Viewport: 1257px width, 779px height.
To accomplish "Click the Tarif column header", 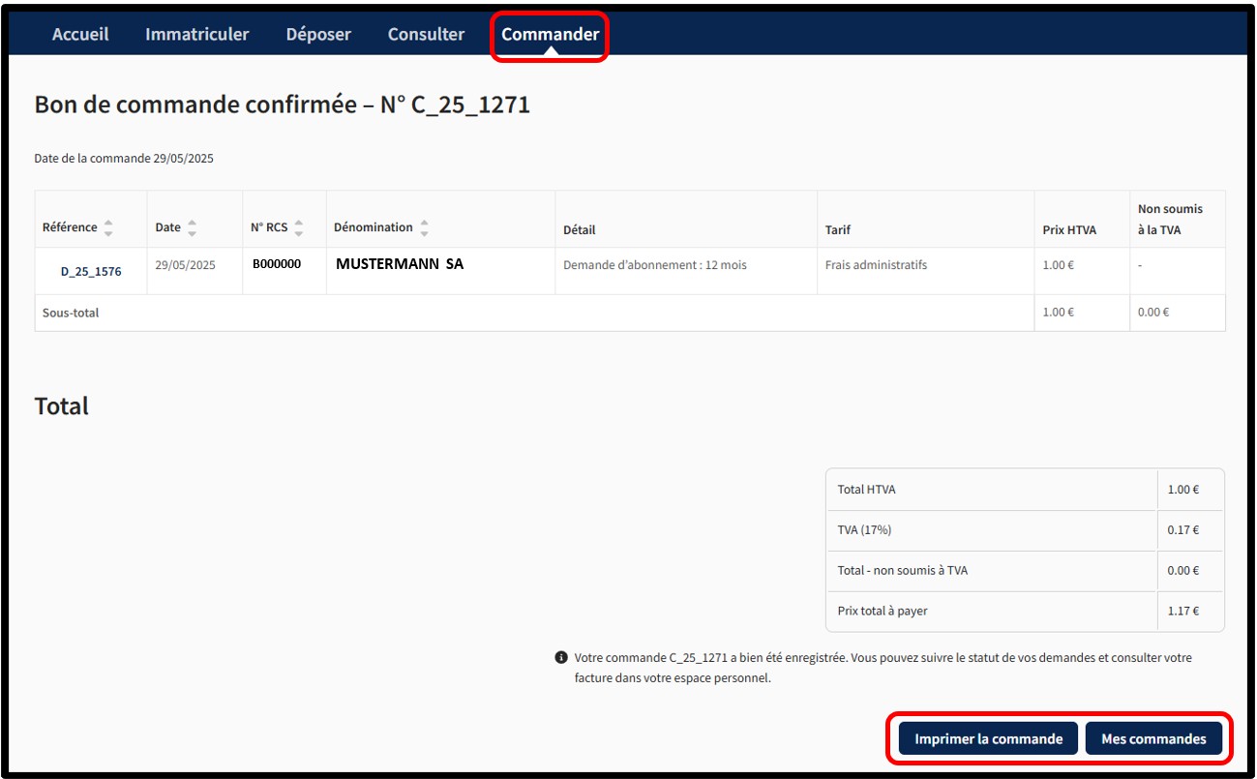I will [837, 230].
